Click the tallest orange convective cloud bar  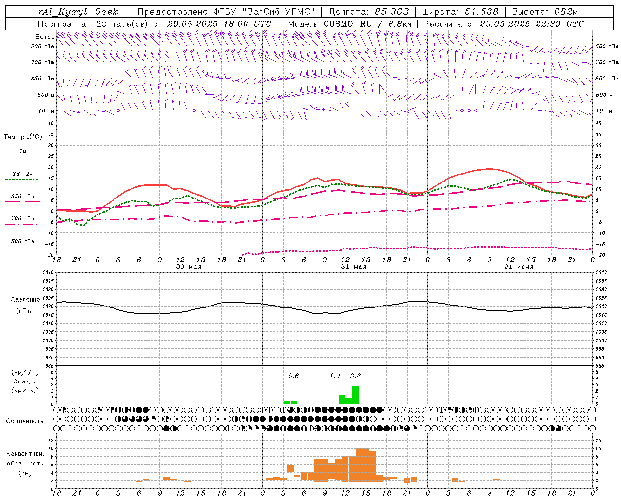362,464
